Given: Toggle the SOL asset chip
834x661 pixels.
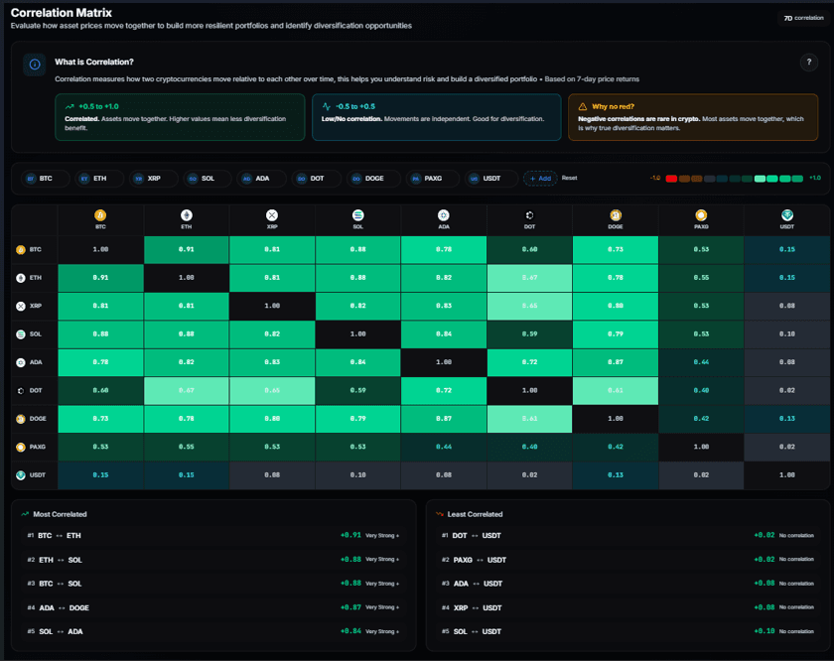Looking at the screenshot, I should [208, 178].
